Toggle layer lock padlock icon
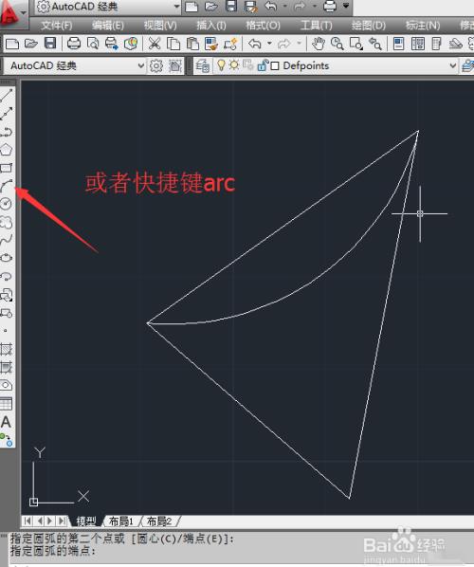Image resolution: width=474 pixels, height=567 pixels. tap(263, 65)
